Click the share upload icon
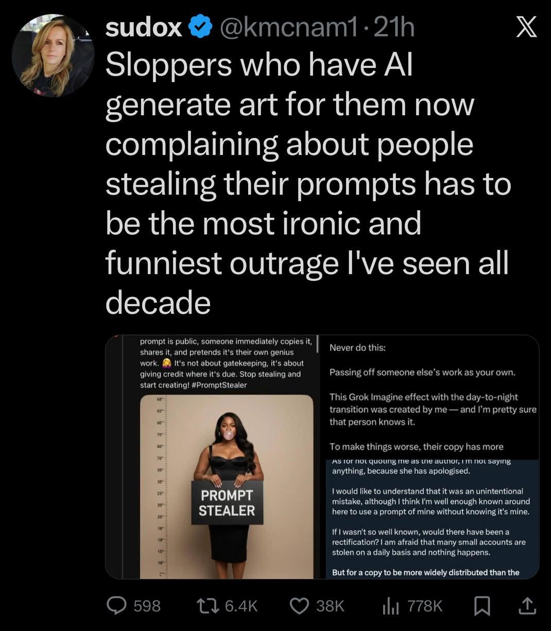 pyautogui.click(x=526, y=606)
